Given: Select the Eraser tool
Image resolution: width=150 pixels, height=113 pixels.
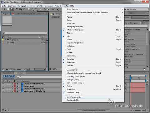Looking at the screenshot, I should pyautogui.click(x=48, y=9).
